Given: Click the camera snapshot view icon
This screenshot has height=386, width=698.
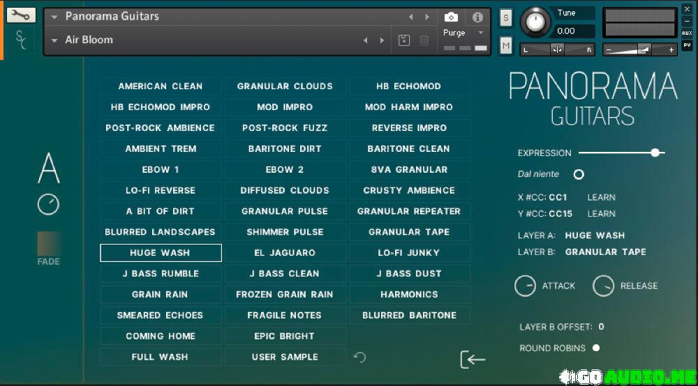Looking at the screenshot, I should (451, 17).
